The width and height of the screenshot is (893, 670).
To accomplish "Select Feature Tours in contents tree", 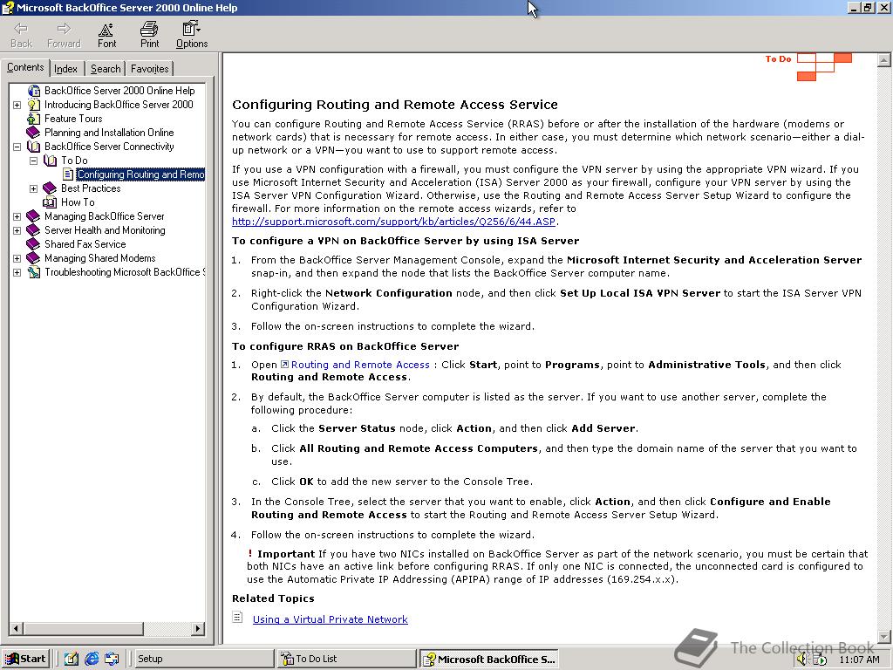I will pos(73,119).
